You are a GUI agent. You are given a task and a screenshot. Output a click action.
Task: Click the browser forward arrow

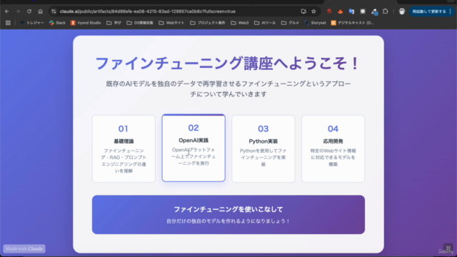coord(18,11)
